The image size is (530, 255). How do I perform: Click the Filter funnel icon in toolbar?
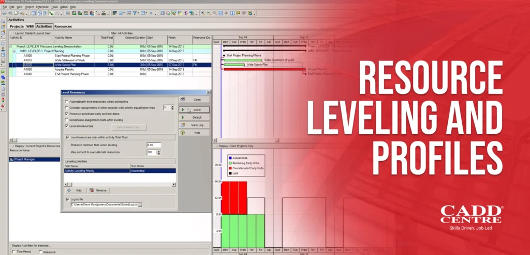pyautogui.click(x=135, y=12)
